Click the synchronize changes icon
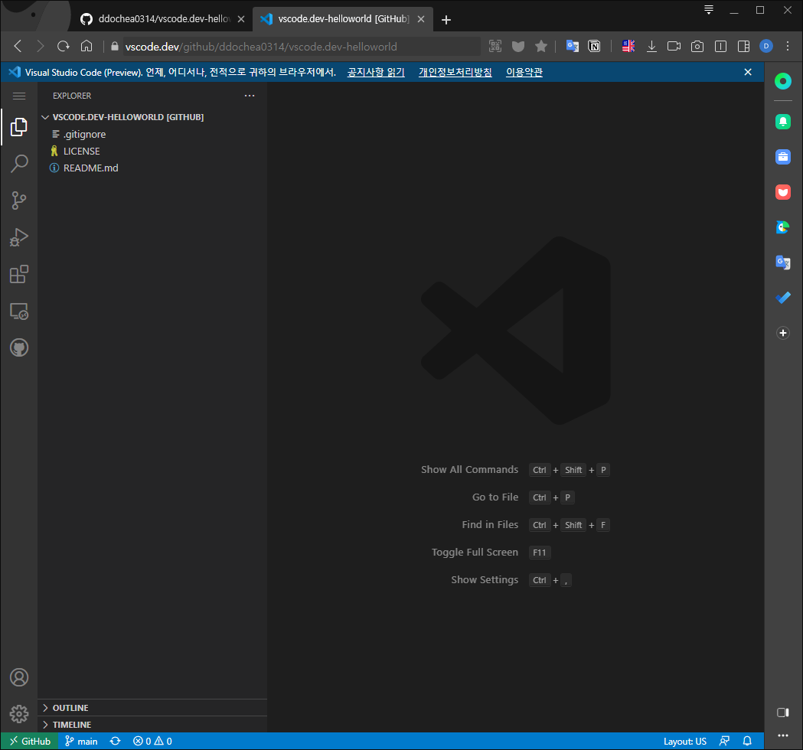Viewport: 803px width, 750px height. click(x=116, y=742)
